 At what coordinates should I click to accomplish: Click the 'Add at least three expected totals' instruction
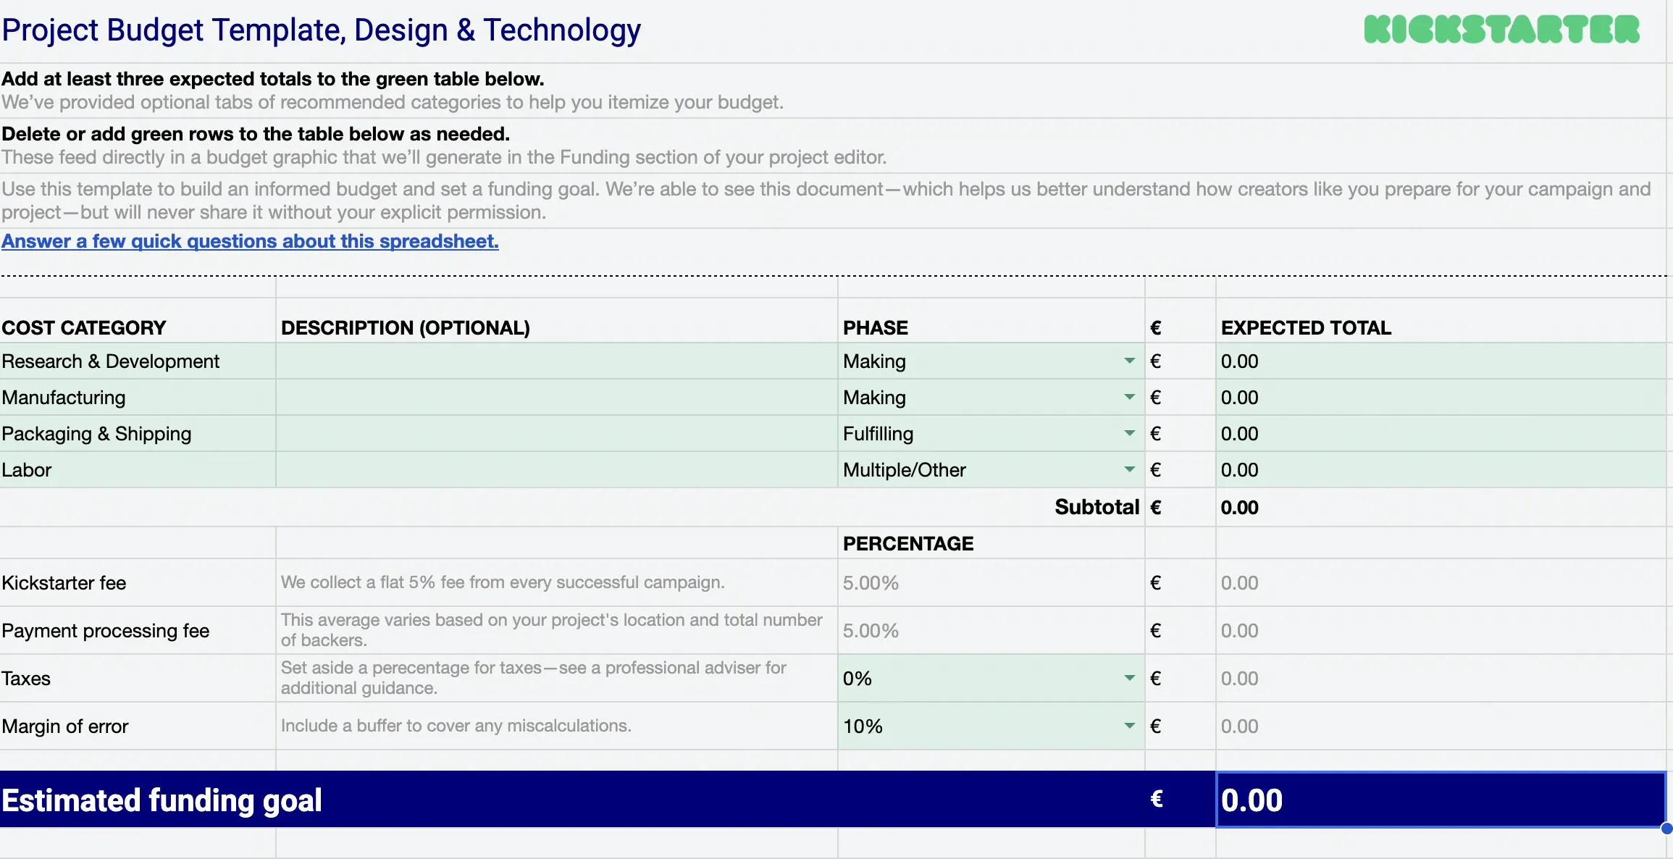pos(273,78)
